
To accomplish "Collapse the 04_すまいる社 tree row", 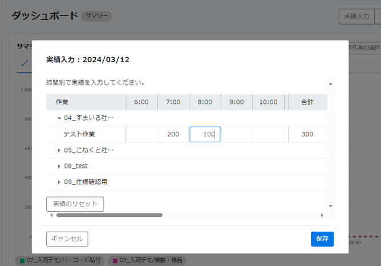I will 59,118.
